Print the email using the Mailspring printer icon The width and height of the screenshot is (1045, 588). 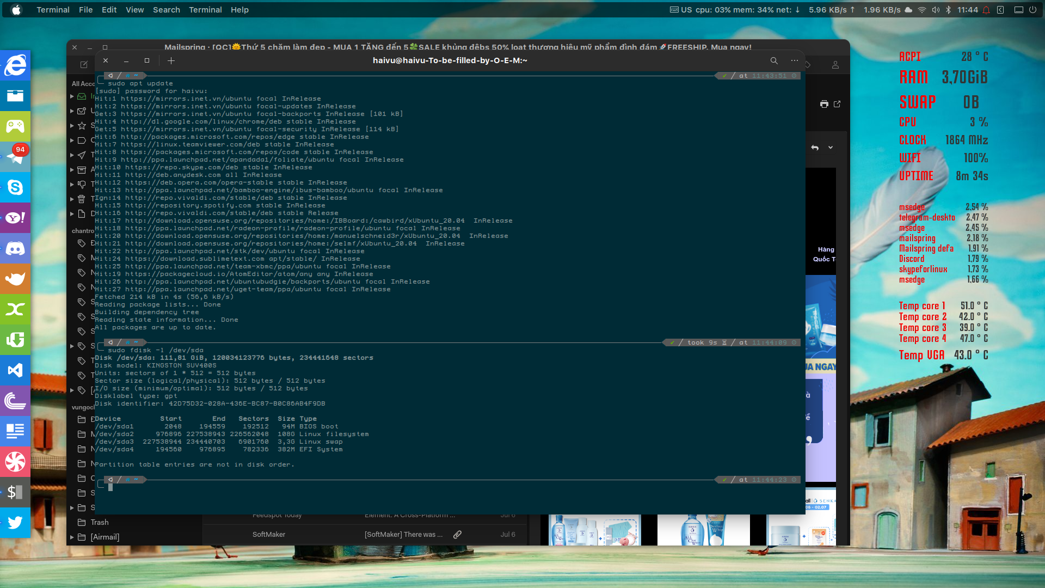[824, 104]
